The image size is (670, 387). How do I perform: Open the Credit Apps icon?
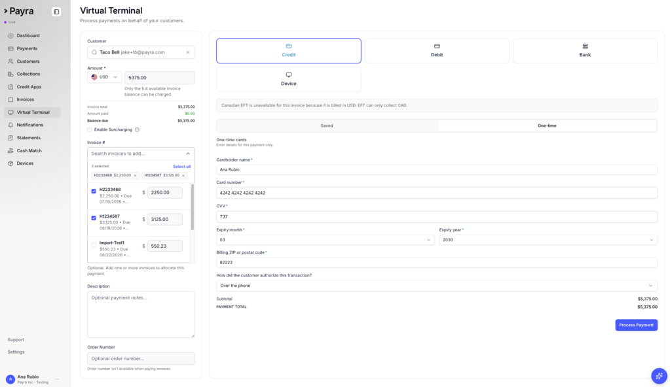[10, 87]
